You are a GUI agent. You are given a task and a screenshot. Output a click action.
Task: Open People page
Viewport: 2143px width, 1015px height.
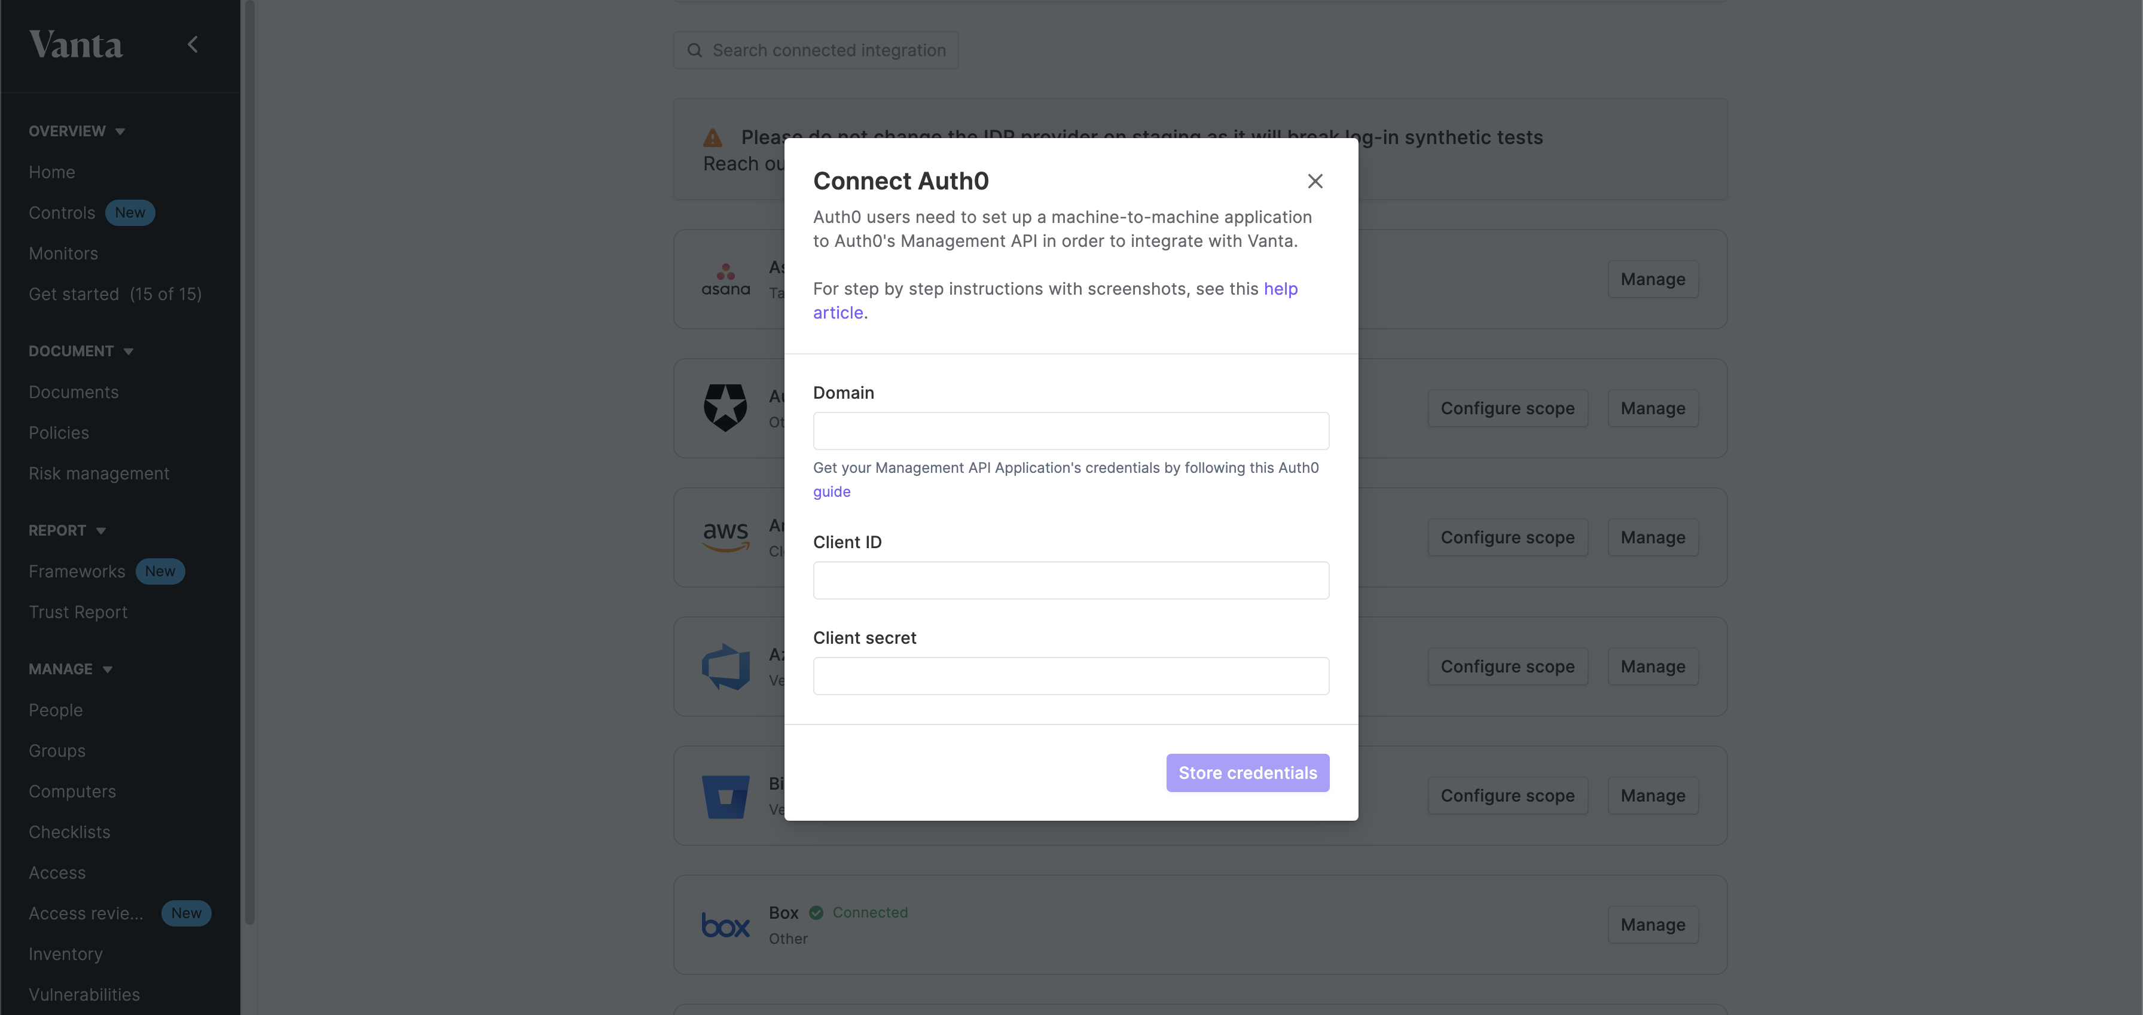click(x=56, y=711)
